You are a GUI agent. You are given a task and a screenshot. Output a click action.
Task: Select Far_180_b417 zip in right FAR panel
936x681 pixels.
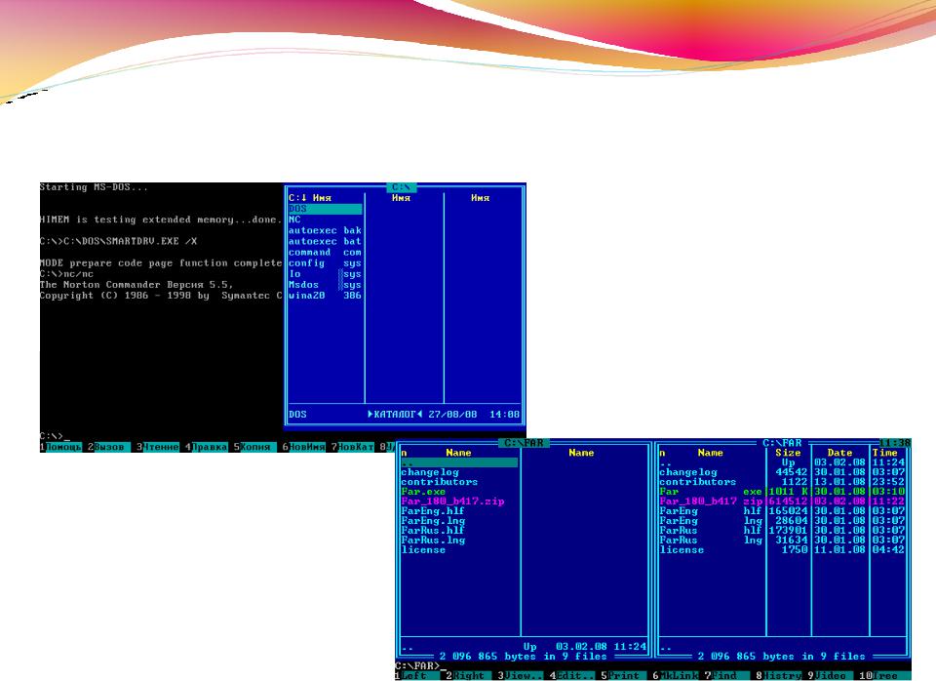point(711,501)
